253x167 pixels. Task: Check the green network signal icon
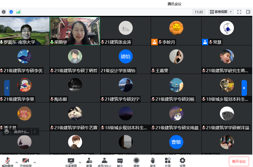pos(18,12)
